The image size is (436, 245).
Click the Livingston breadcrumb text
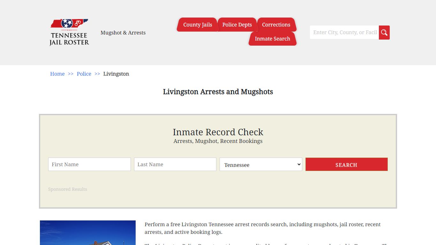(x=116, y=74)
